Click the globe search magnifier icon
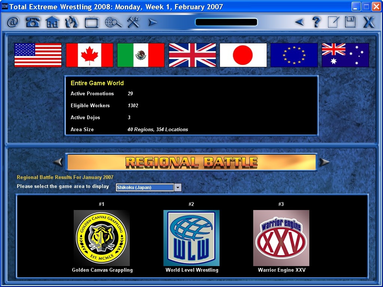Screen dimensions: 383x287 [x=113, y=22]
